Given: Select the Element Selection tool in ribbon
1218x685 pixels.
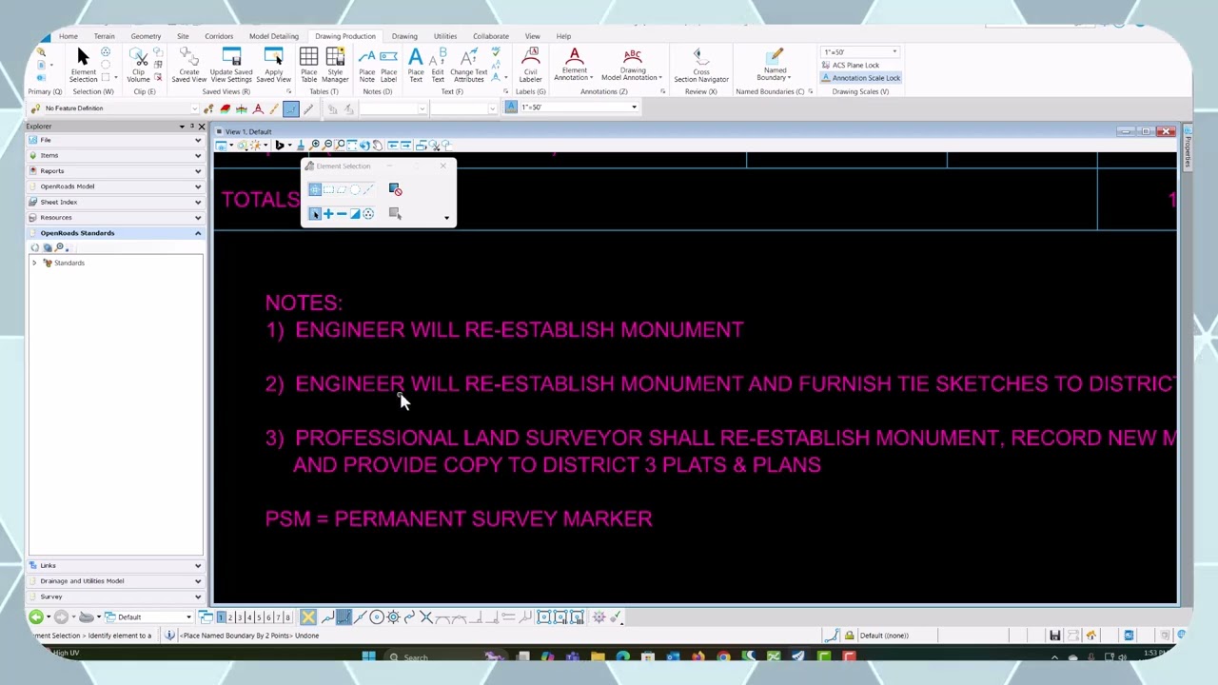Looking at the screenshot, I should tap(83, 65).
